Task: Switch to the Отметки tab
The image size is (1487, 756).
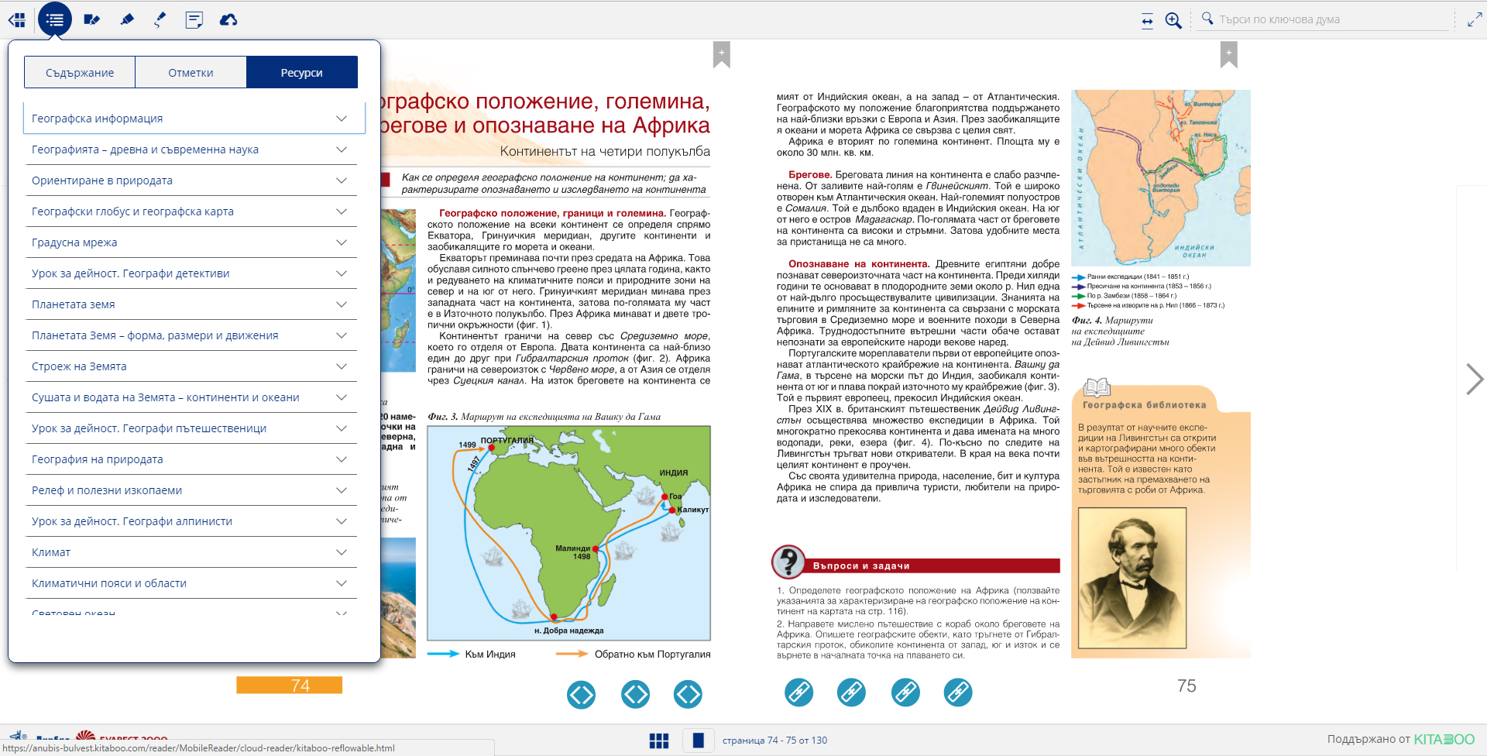Action: pyautogui.click(x=191, y=73)
